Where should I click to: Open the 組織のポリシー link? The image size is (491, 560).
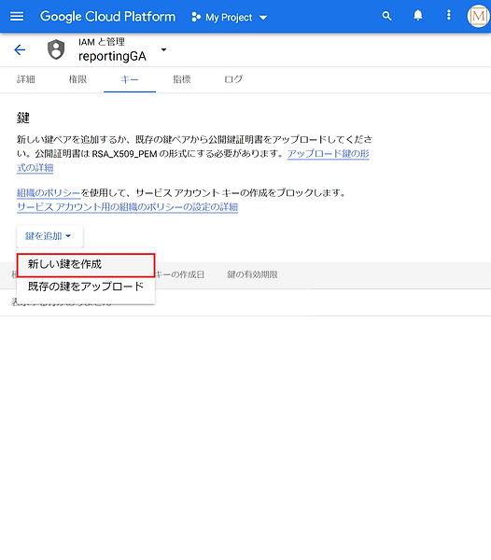click(x=49, y=193)
